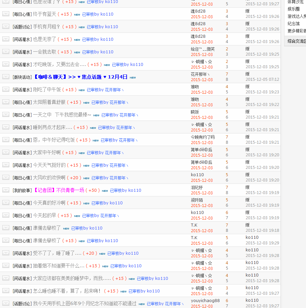Viewport: 306px width, 308px height.
Task: Click last reply time 2015-12-05 07:12
Action: point(262,79)
